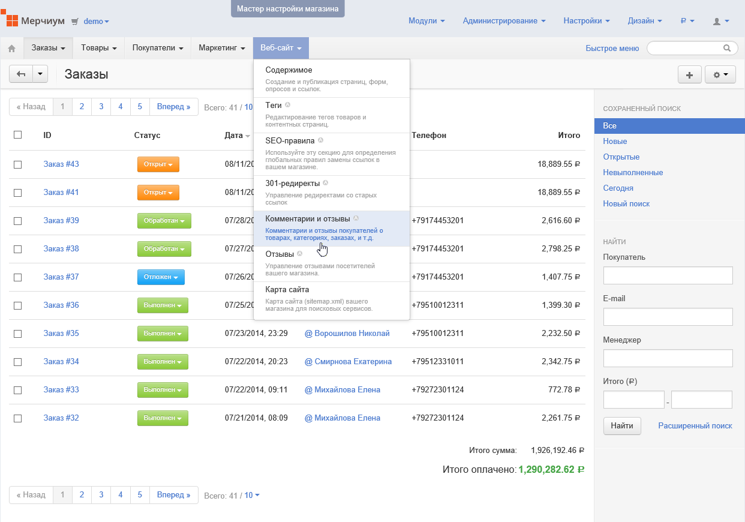This screenshot has height=522, width=745.
Task: Click the back arrow button
Action: [21, 74]
